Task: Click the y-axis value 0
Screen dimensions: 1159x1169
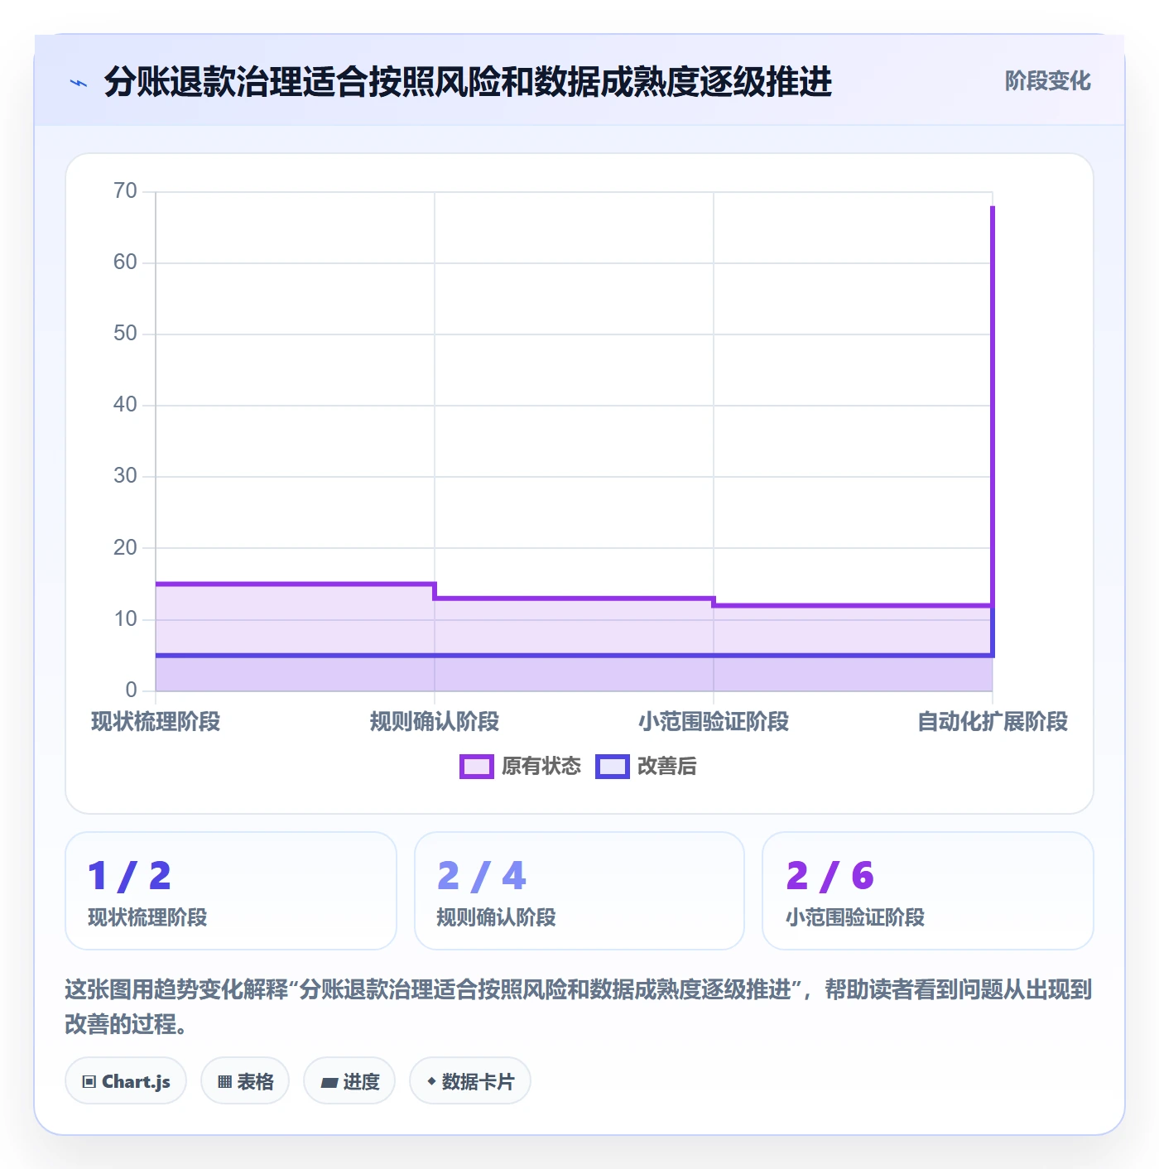Action: coord(131,690)
